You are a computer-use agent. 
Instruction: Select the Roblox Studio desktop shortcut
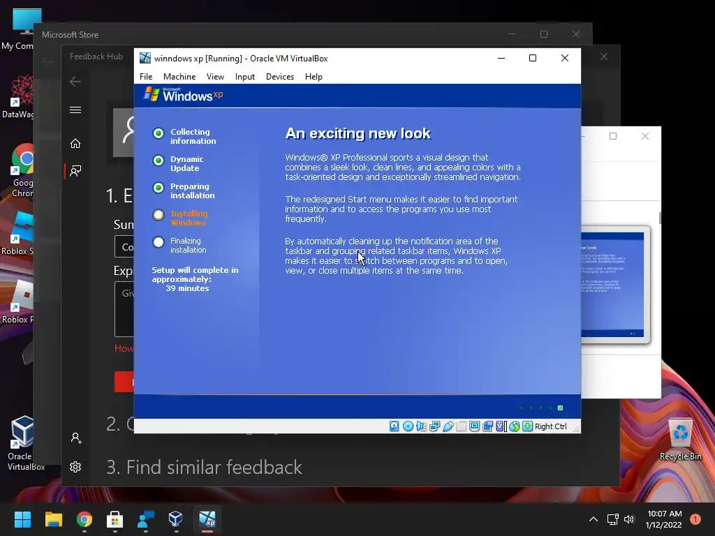(17, 233)
